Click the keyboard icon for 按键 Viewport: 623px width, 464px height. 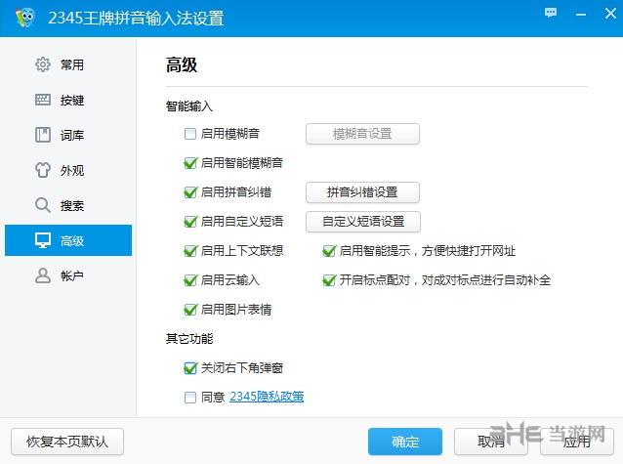click(x=43, y=100)
